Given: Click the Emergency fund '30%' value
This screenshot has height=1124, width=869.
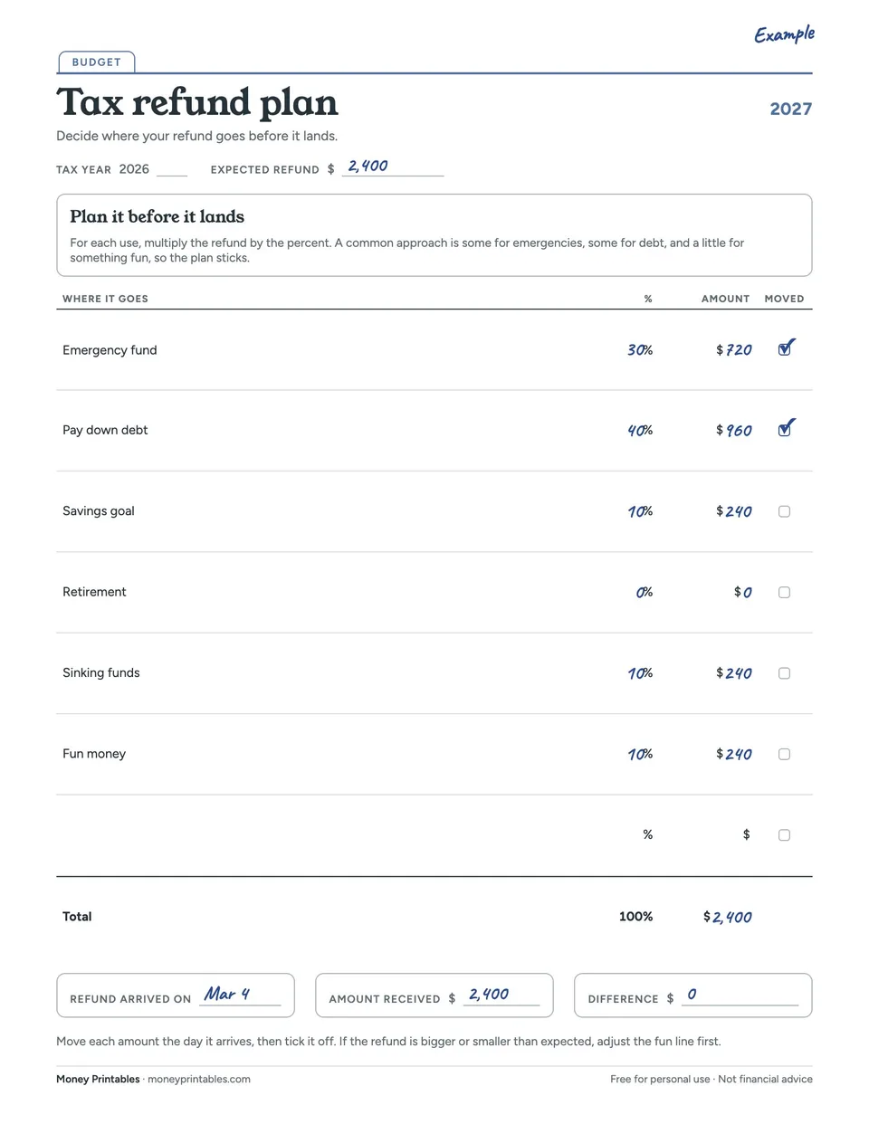Looking at the screenshot, I should tap(640, 350).
